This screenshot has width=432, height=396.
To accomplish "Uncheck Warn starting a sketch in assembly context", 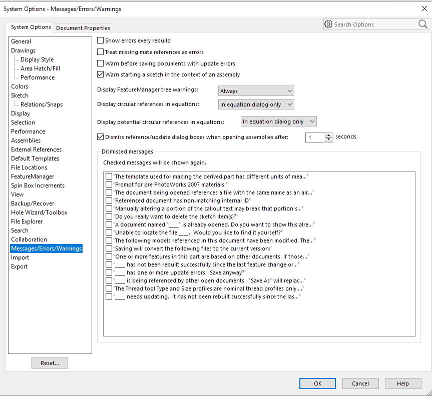I will (x=101, y=74).
